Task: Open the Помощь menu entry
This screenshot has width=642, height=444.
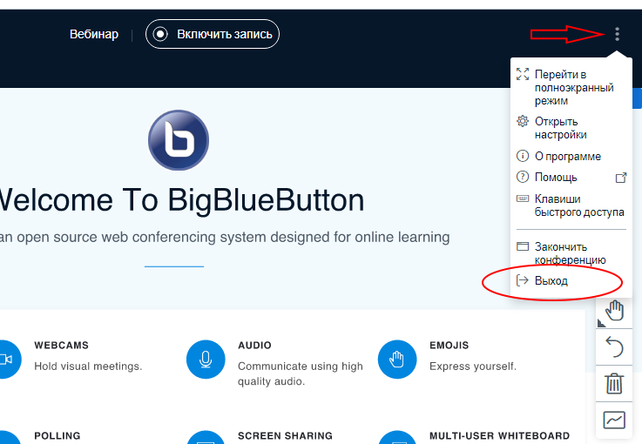Action: coord(571,178)
